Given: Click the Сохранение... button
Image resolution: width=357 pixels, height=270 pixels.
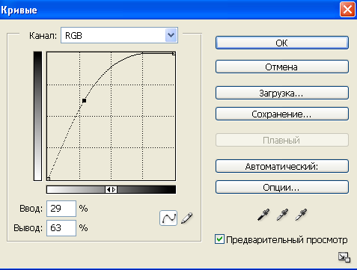Looking at the screenshot, I should coord(282,114).
